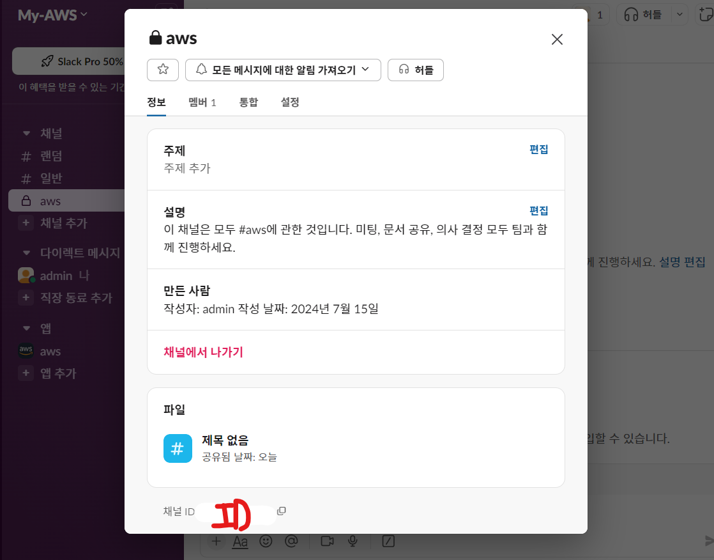Image resolution: width=714 pixels, height=560 pixels.
Task: Click the 직장 동료 추가 label
Action: tap(76, 298)
